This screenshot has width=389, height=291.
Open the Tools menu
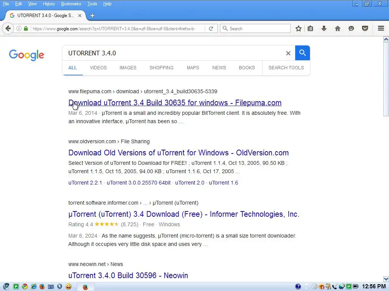click(92, 4)
